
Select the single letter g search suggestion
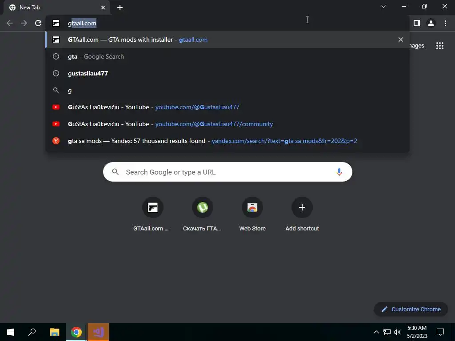click(x=227, y=91)
